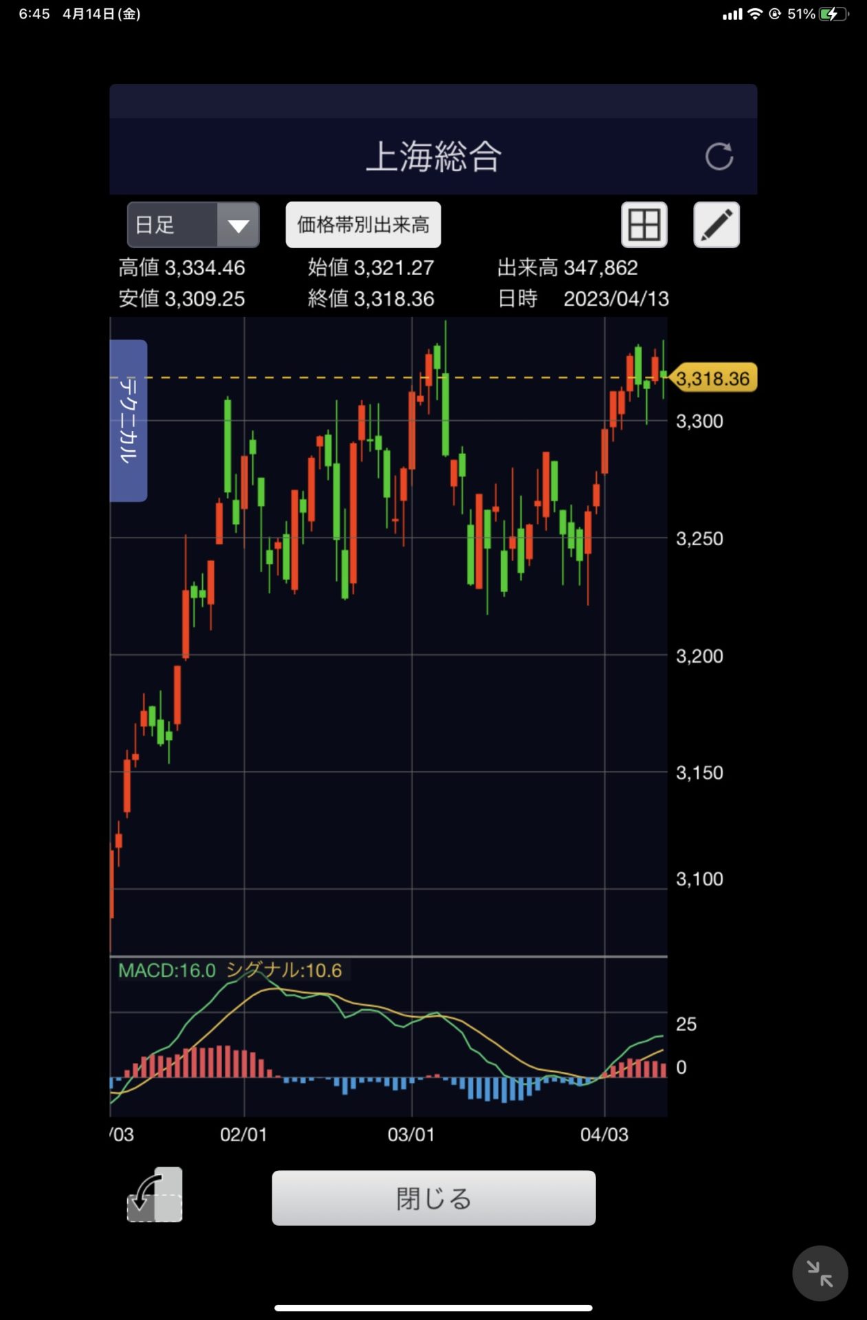Tap the yellow 3,318.36 price tag

pyautogui.click(x=713, y=378)
